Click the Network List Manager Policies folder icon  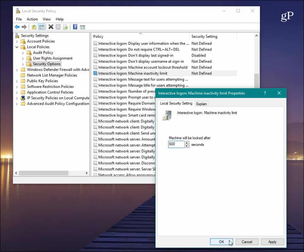[23, 75]
